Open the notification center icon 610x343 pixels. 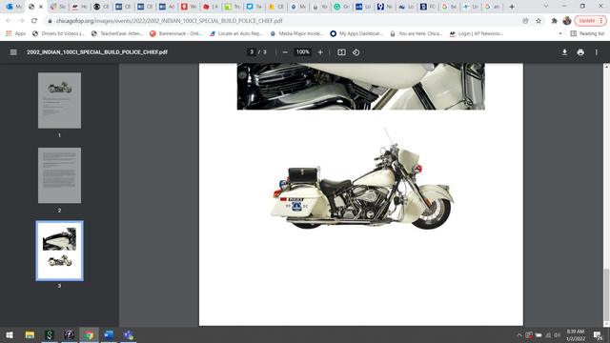598,334
